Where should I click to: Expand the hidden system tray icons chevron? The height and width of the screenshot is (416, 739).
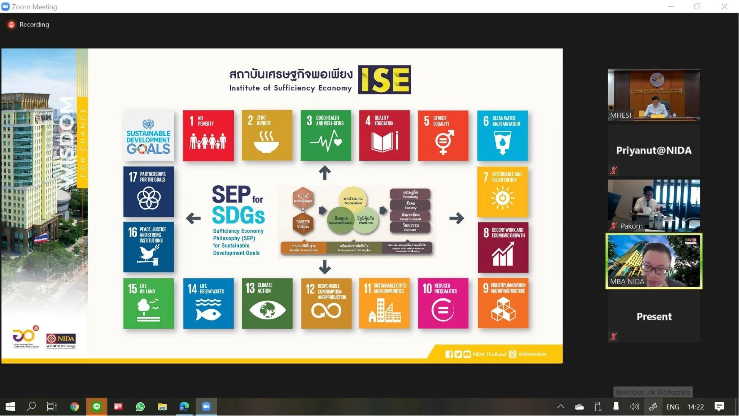pos(560,407)
